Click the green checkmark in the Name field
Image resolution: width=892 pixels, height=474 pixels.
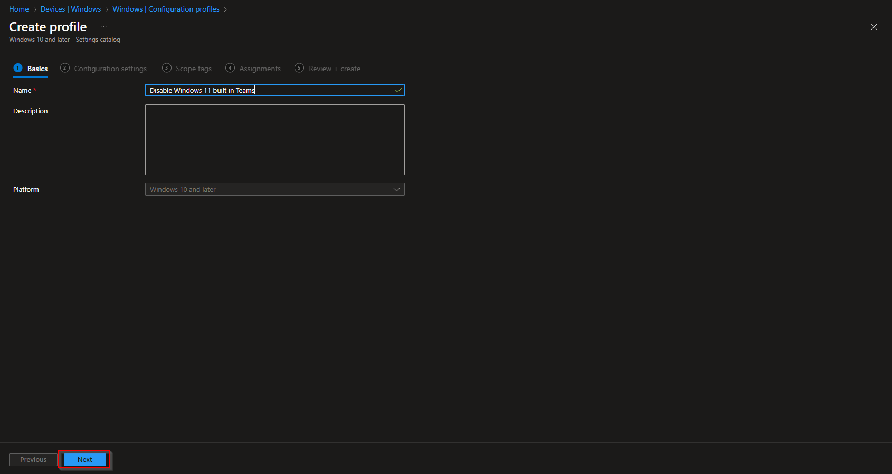tap(398, 90)
